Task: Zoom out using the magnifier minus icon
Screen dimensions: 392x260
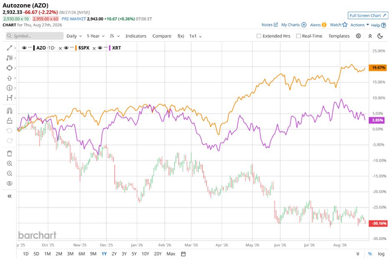Action: [10, 174]
